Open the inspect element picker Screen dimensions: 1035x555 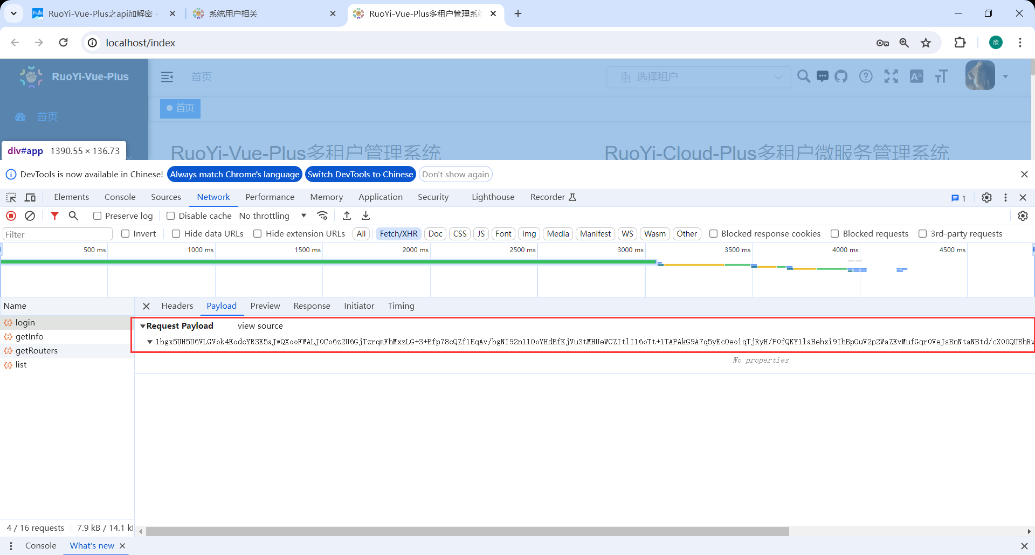pyautogui.click(x=11, y=197)
